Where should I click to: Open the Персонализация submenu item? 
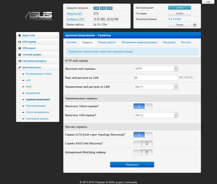click(36, 106)
